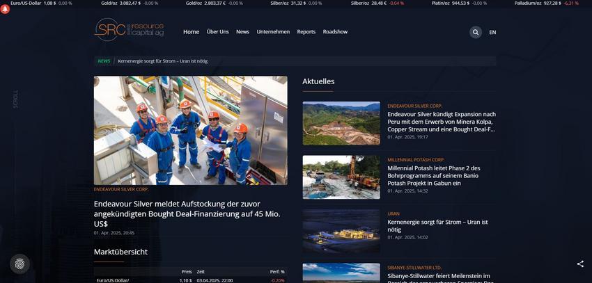Click the Aktuelles section heading
This screenshot has width=592, height=283.
pyautogui.click(x=318, y=81)
